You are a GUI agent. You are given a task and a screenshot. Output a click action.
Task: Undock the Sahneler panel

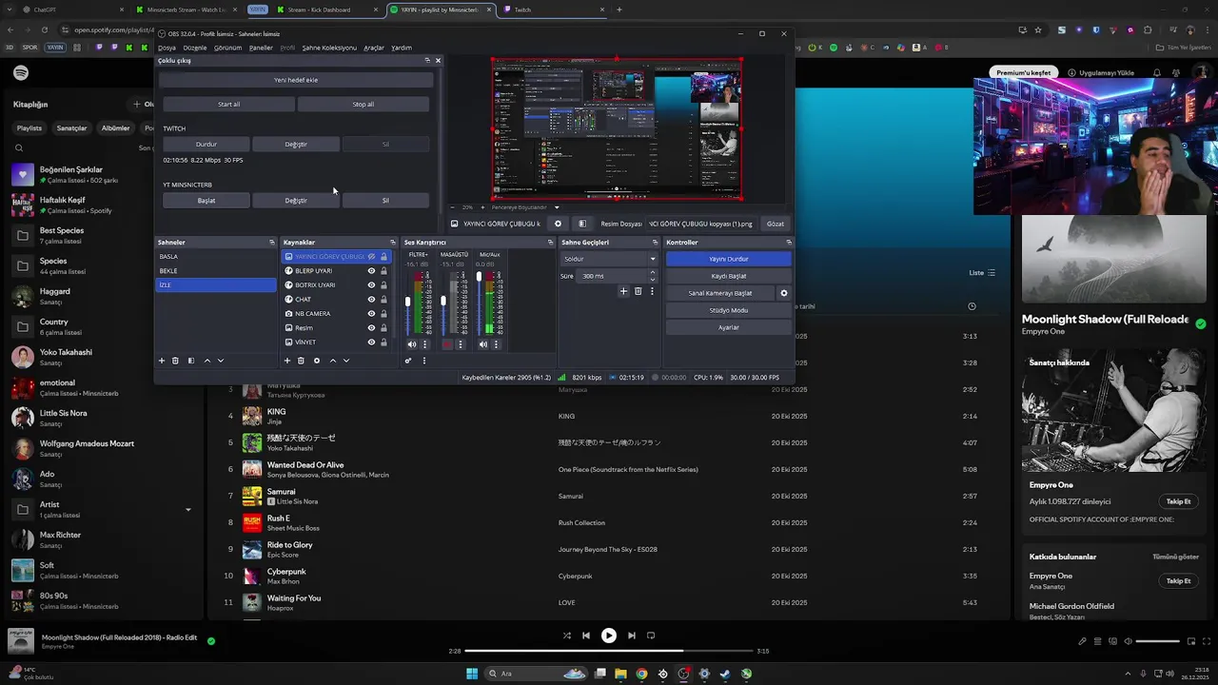[271, 243]
